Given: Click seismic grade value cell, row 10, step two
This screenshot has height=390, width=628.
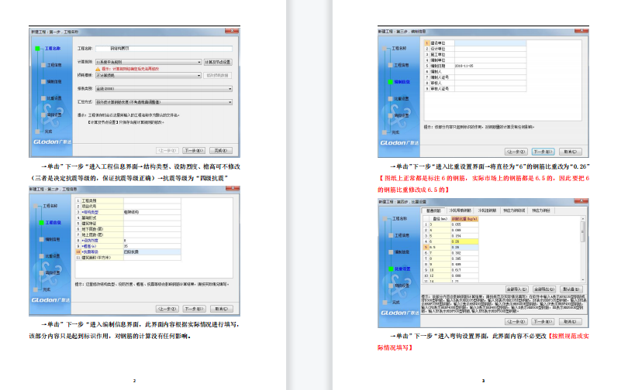Looking at the screenshot, I should [152, 251].
